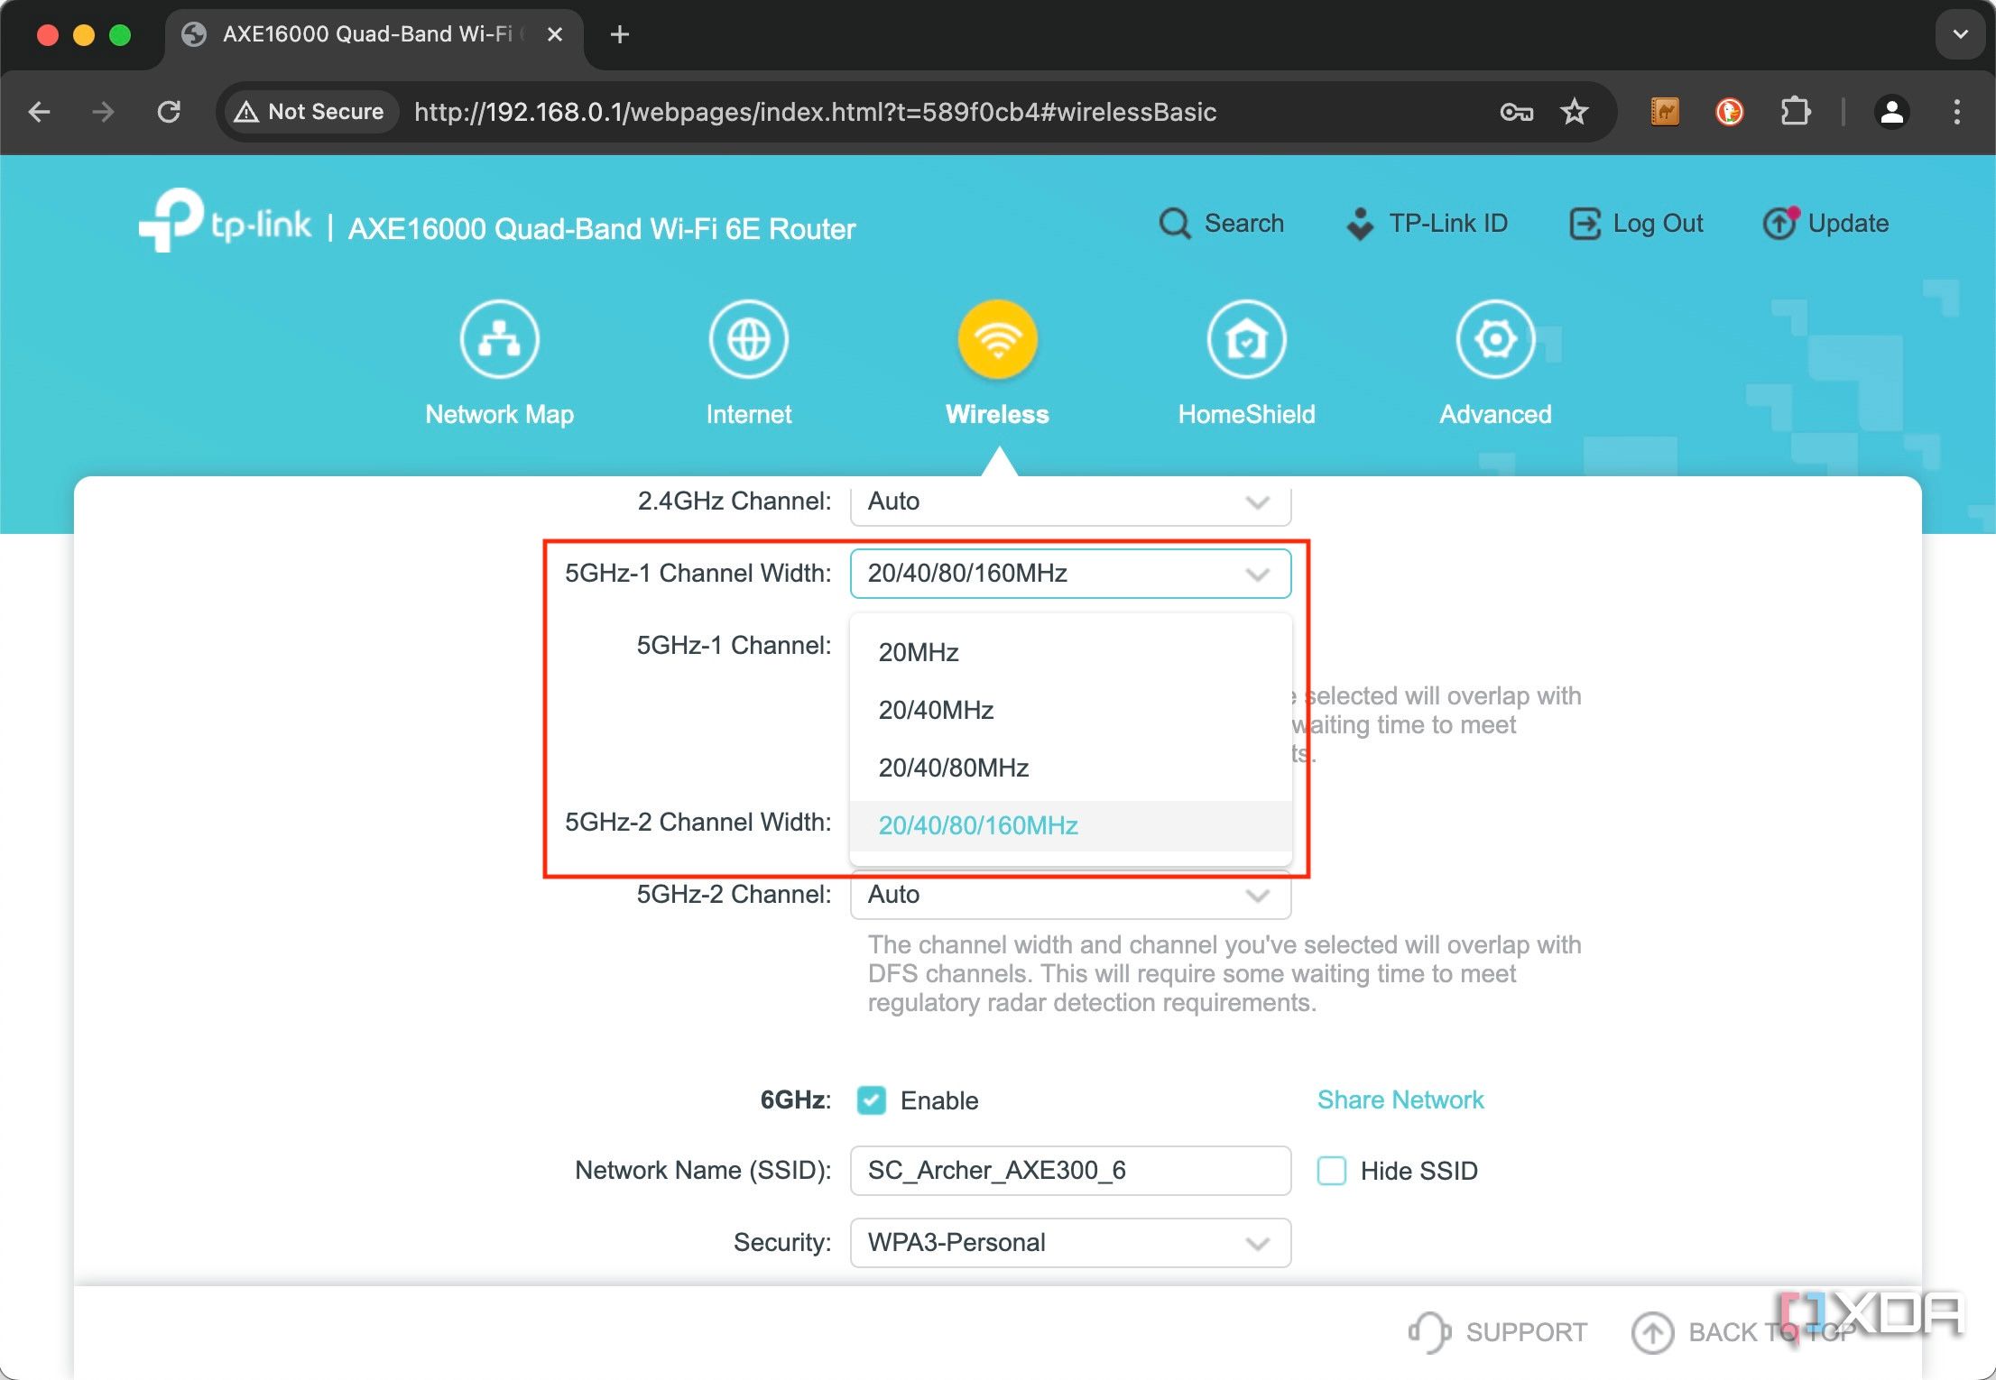Select the 20/40MHz option
Screen dimensions: 1996x1380
[x=1070, y=710]
